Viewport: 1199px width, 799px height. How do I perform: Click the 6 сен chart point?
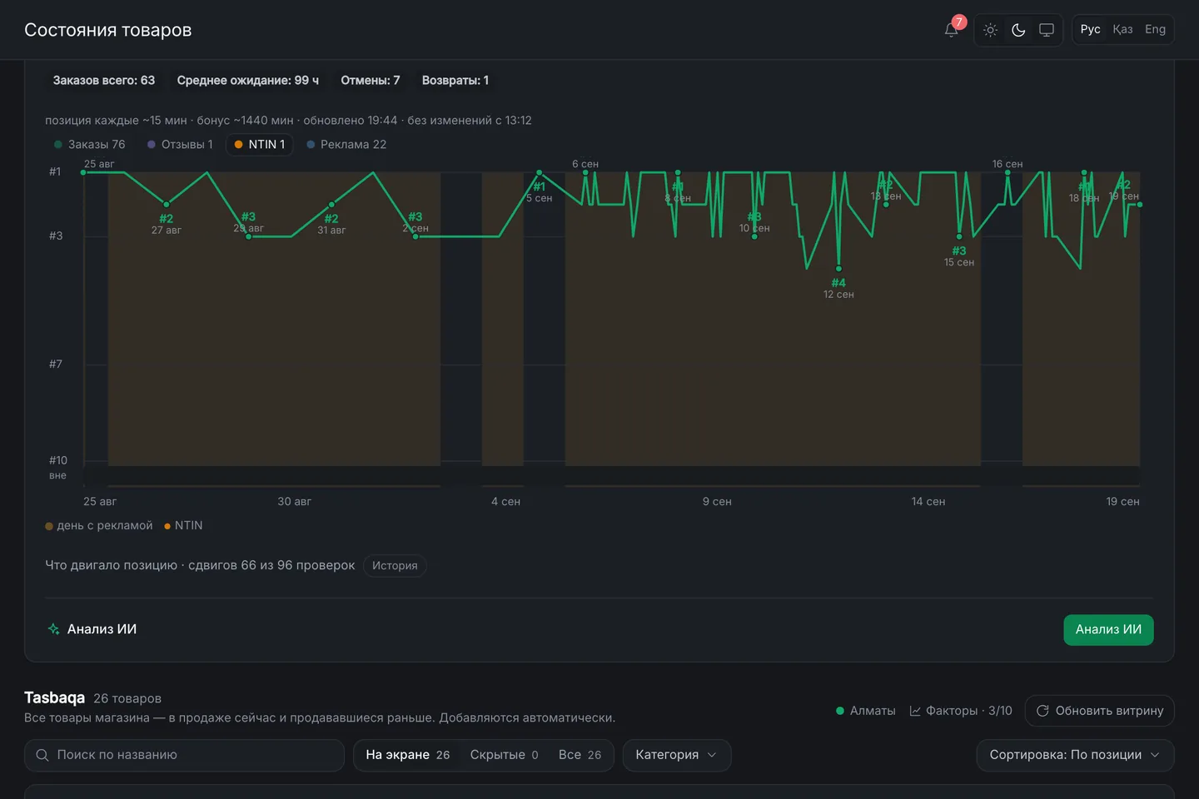click(585, 173)
